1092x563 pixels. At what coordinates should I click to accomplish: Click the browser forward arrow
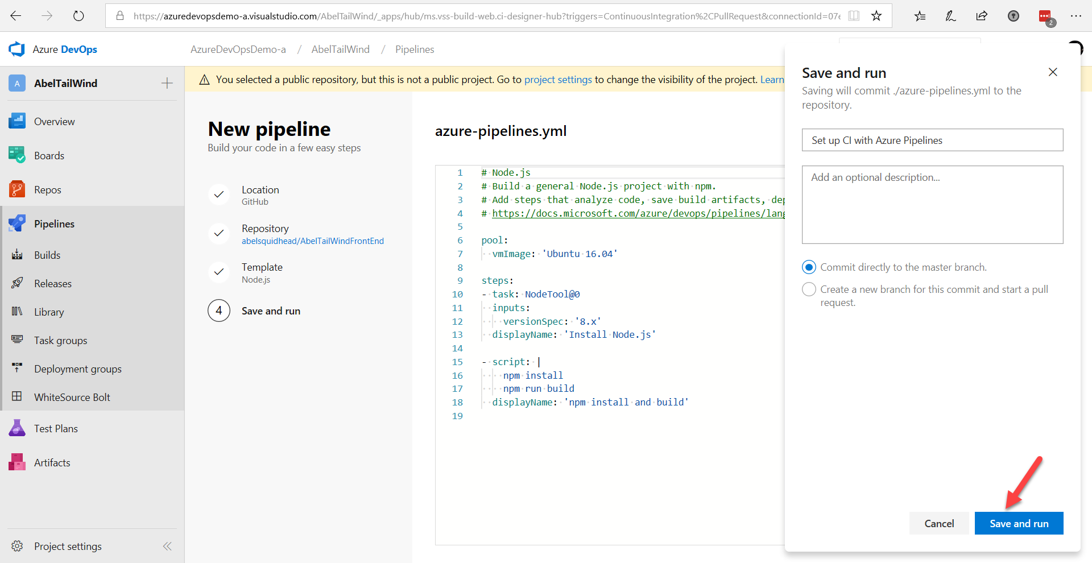[47, 16]
